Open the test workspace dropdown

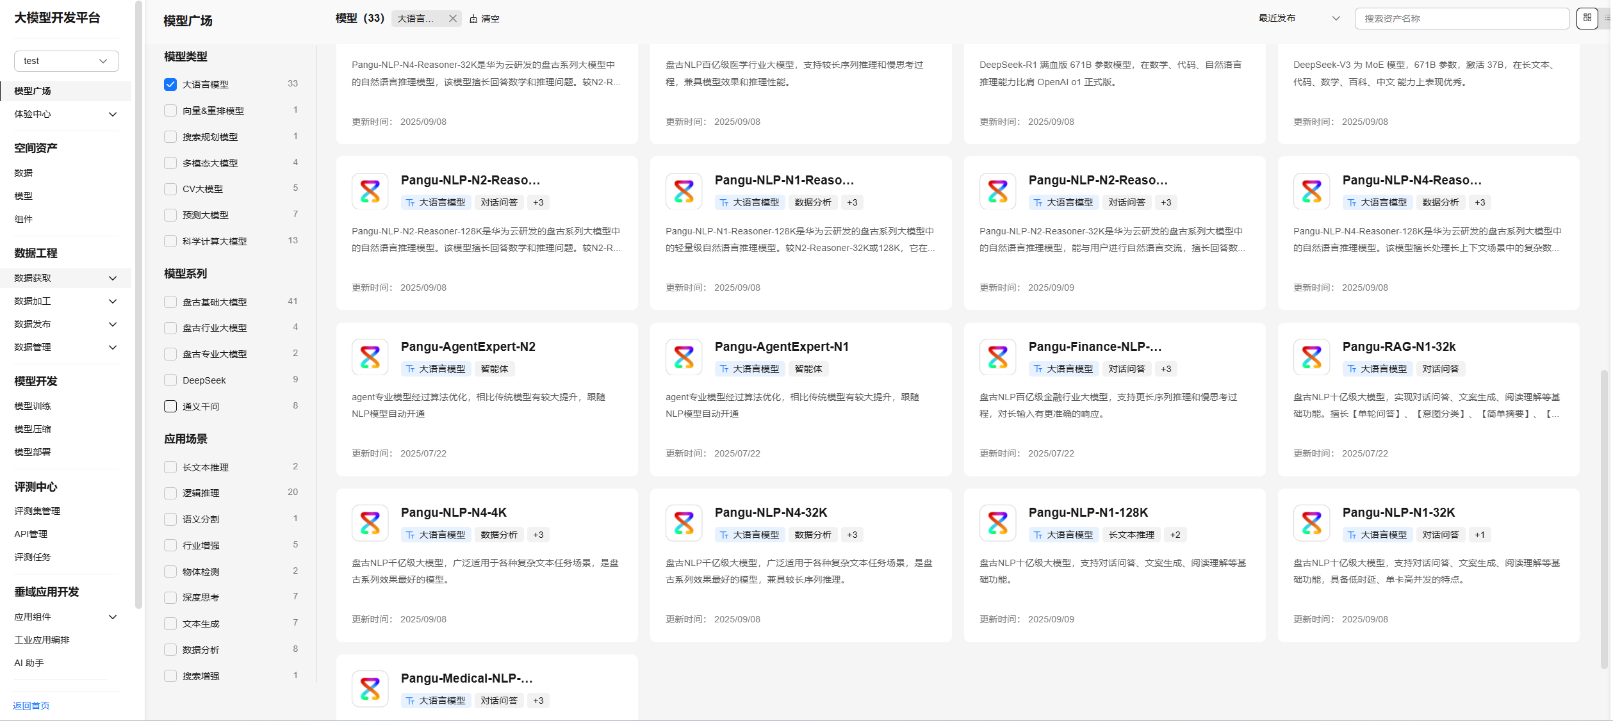pyautogui.click(x=66, y=61)
